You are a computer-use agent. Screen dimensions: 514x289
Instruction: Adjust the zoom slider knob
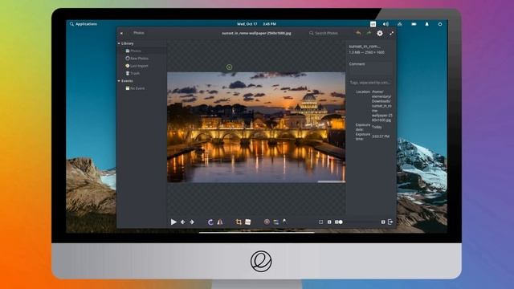[341, 222]
